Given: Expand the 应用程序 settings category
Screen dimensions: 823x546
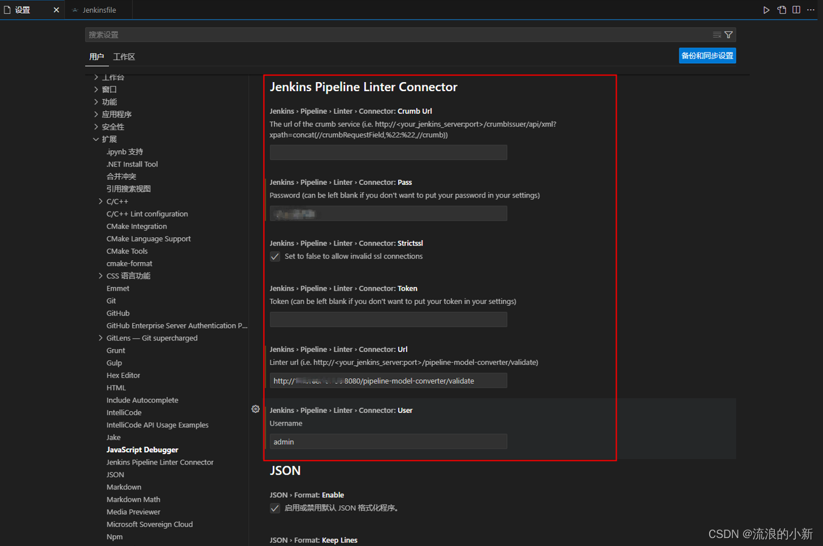Looking at the screenshot, I should click(96, 114).
